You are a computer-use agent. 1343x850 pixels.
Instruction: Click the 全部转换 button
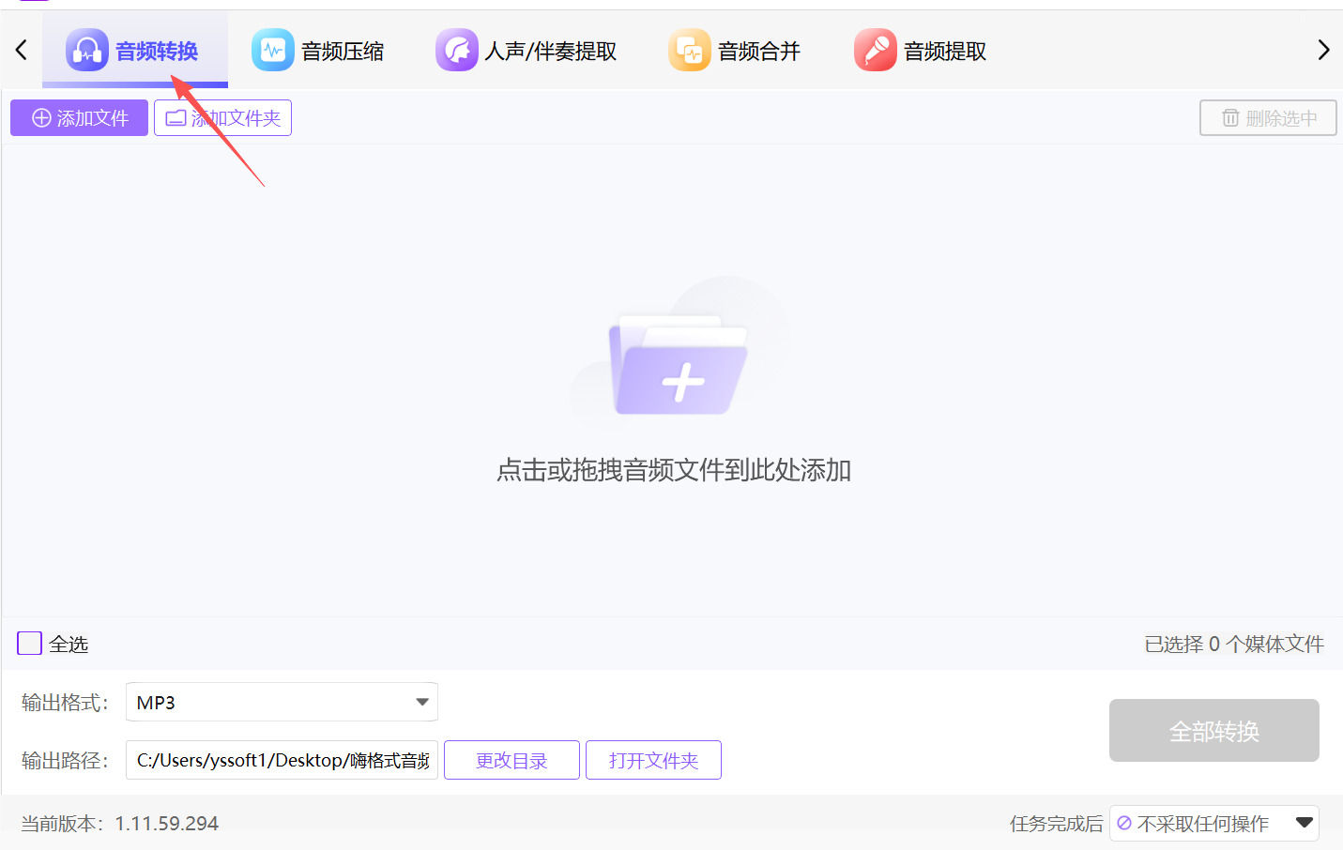[x=1214, y=731]
